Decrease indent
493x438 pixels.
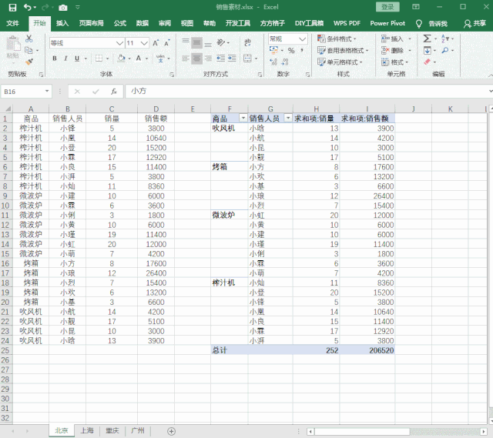click(221, 59)
